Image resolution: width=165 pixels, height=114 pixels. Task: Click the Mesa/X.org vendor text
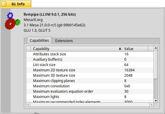33,20
